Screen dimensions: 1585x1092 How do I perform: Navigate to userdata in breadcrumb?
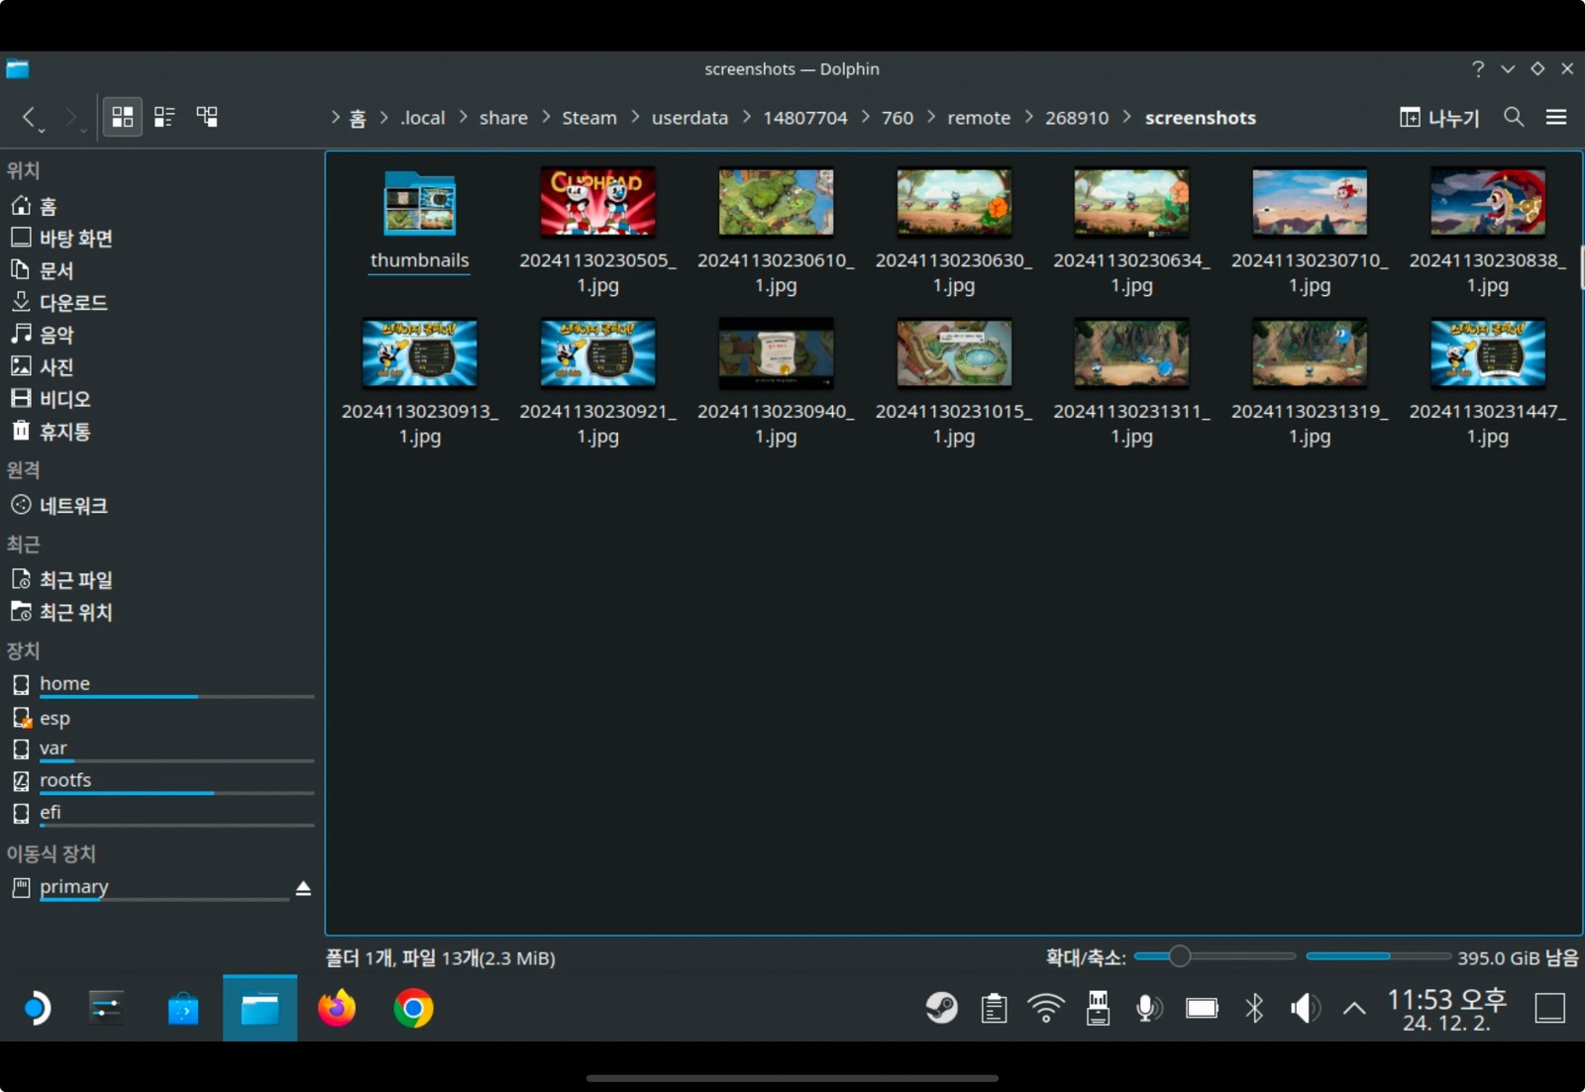tap(689, 118)
